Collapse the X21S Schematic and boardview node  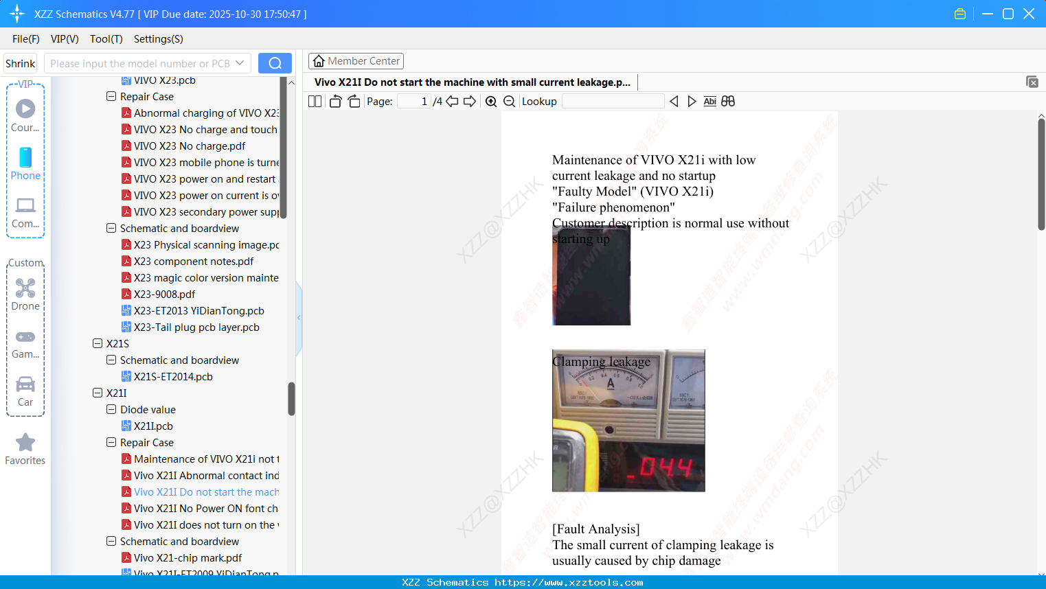[111, 360]
